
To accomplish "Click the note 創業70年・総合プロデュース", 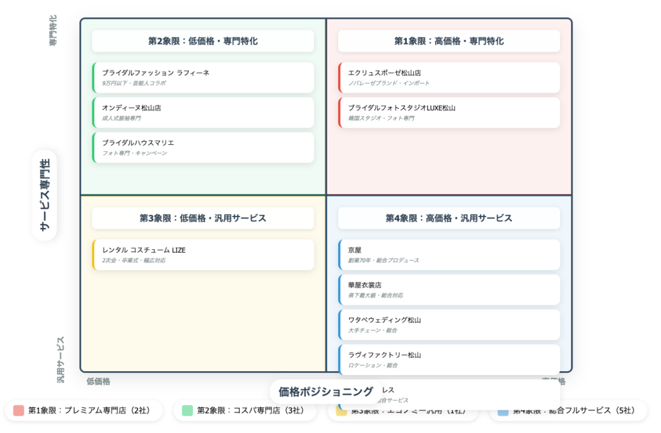I will [x=383, y=260].
